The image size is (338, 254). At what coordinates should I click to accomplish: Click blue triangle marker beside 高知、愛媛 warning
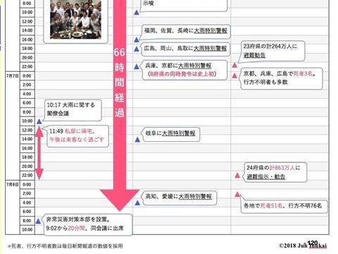pyautogui.click(x=137, y=202)
